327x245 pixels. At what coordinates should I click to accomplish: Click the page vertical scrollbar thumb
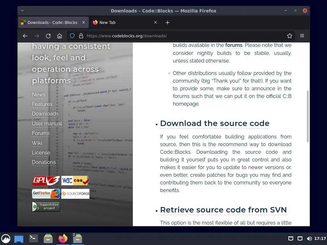click(x=308, y=116)
